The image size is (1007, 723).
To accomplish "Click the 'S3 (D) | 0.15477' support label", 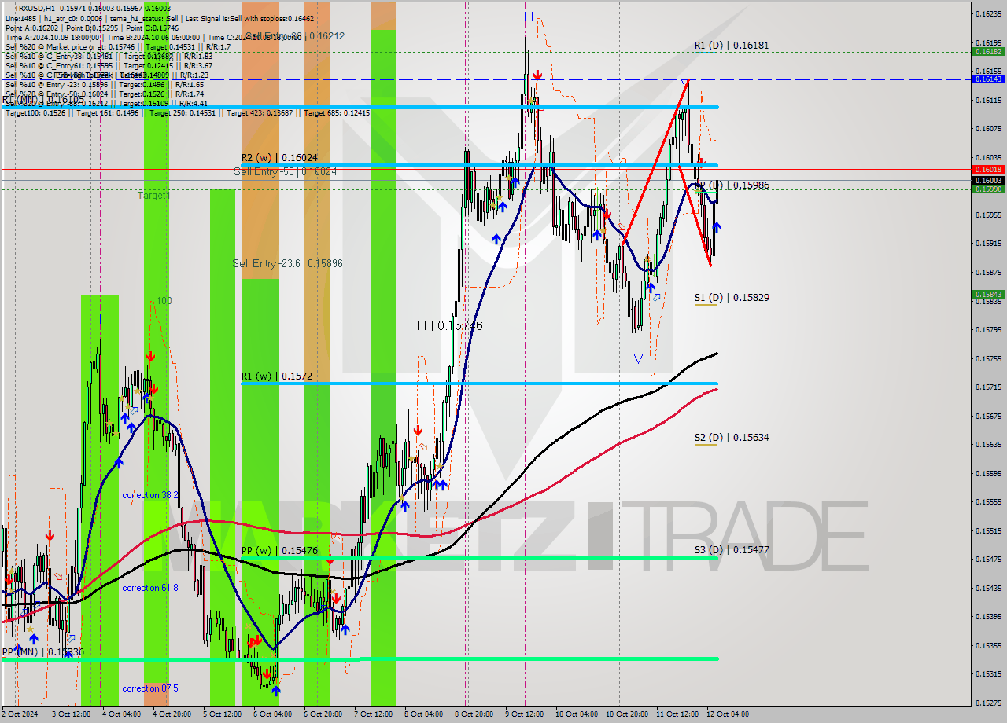I will pyautogui.click(x=732, y=550).
